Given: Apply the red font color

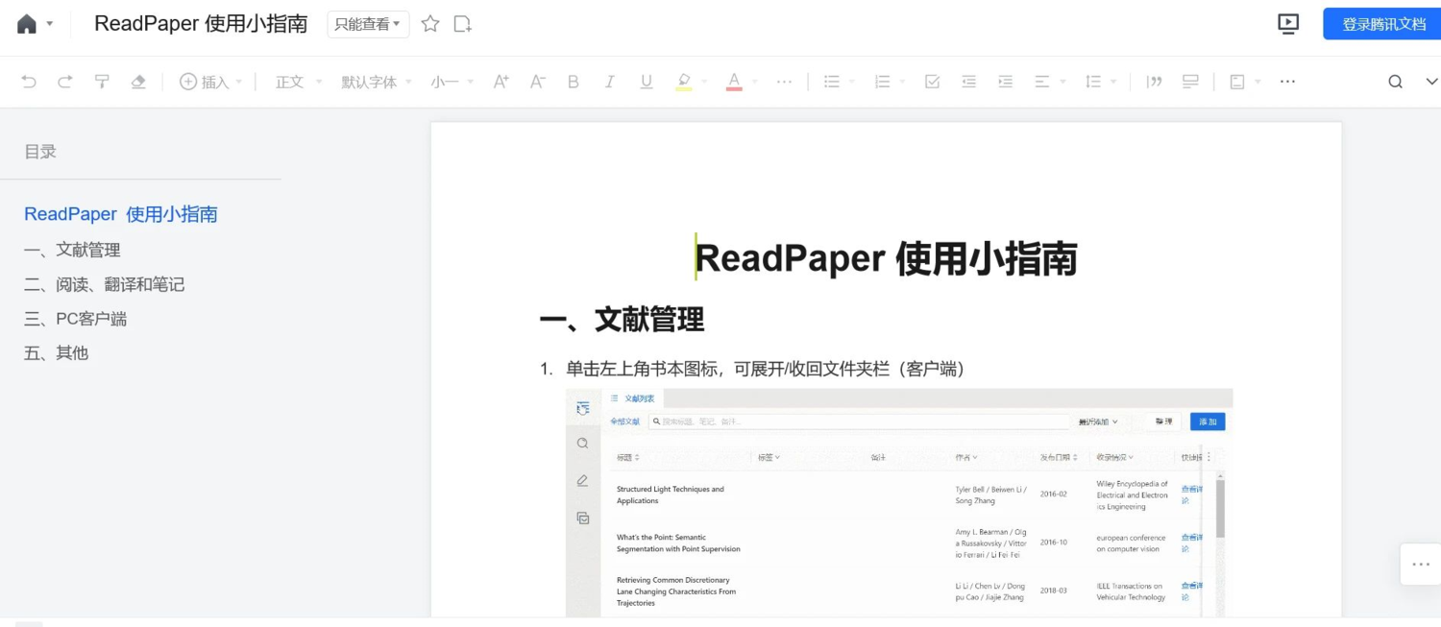Looking at the screenshot, I should coord(734,82).
